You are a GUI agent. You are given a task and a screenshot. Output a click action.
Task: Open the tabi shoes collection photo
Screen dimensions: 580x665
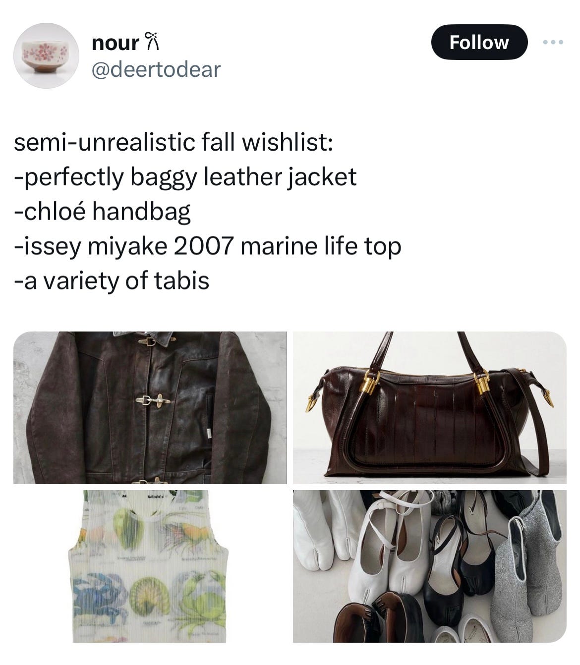coord(430,566)
